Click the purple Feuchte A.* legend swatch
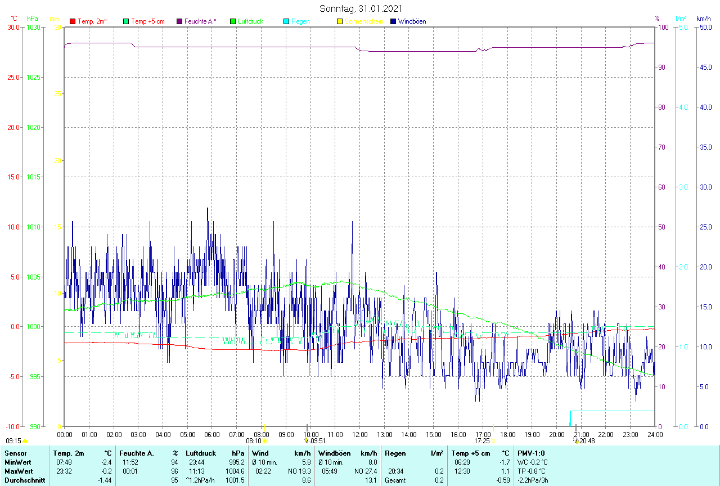This screenshot has height=486, width=720. pos(179,22)
